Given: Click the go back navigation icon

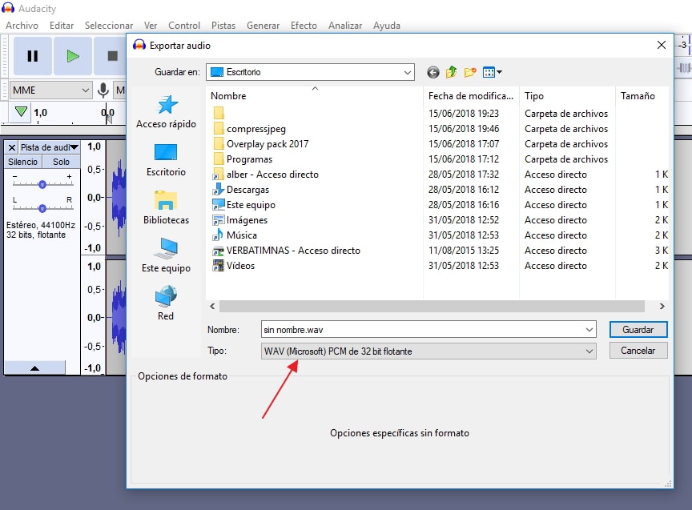Looking at the screenshot, I should pos(433,72).
